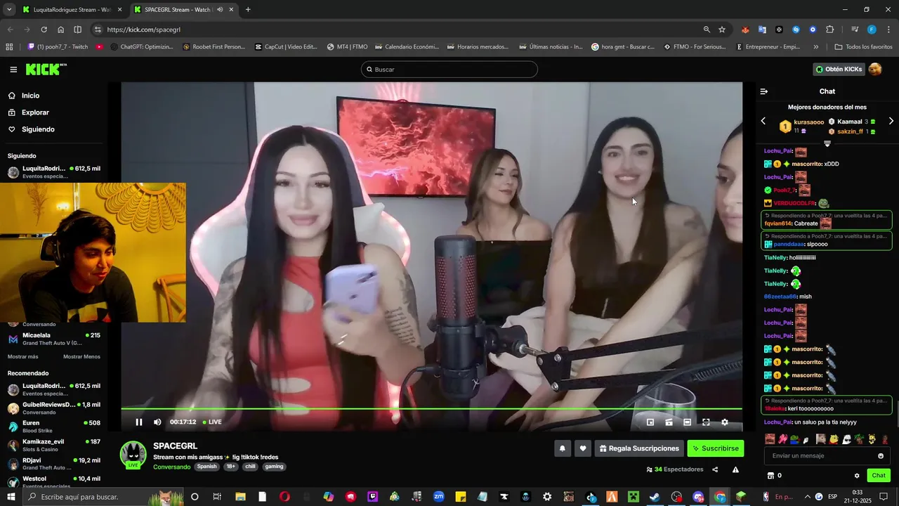899x506 pixels.
Task: Open Todos los favoritos folder
Action: click(864, 47)
